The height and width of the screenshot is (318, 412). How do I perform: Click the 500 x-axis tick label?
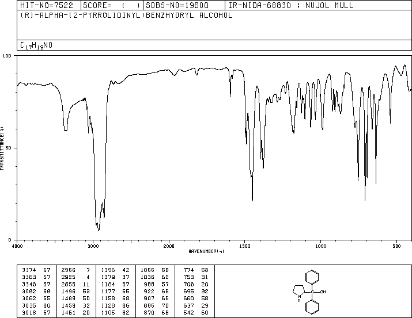pos(396,246)
